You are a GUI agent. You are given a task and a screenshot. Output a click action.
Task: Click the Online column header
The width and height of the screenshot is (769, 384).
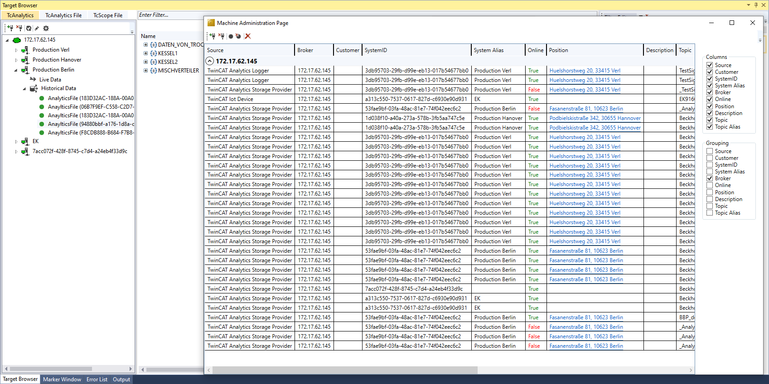click(x=536, y=50)
